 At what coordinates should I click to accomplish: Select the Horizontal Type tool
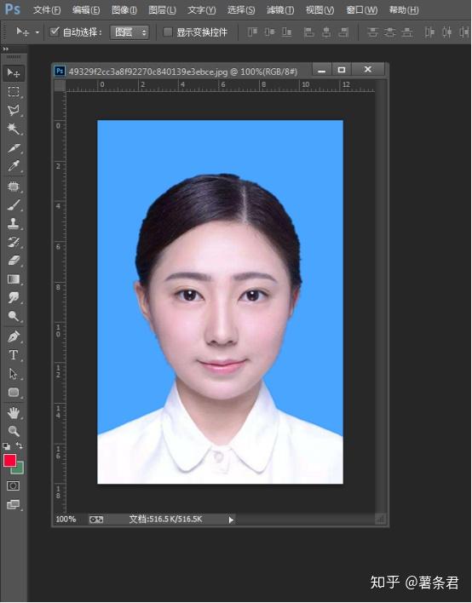14,354
